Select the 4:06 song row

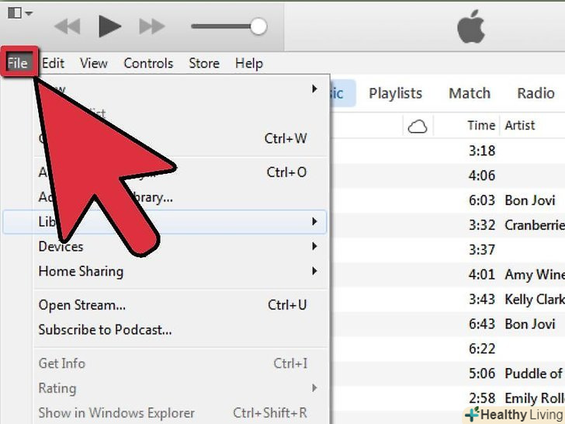pyautogui.click(x=449, y=176)
